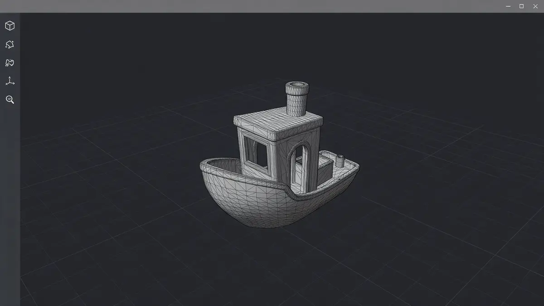
Task: Close the 3D viewer window
Action: 535,6
